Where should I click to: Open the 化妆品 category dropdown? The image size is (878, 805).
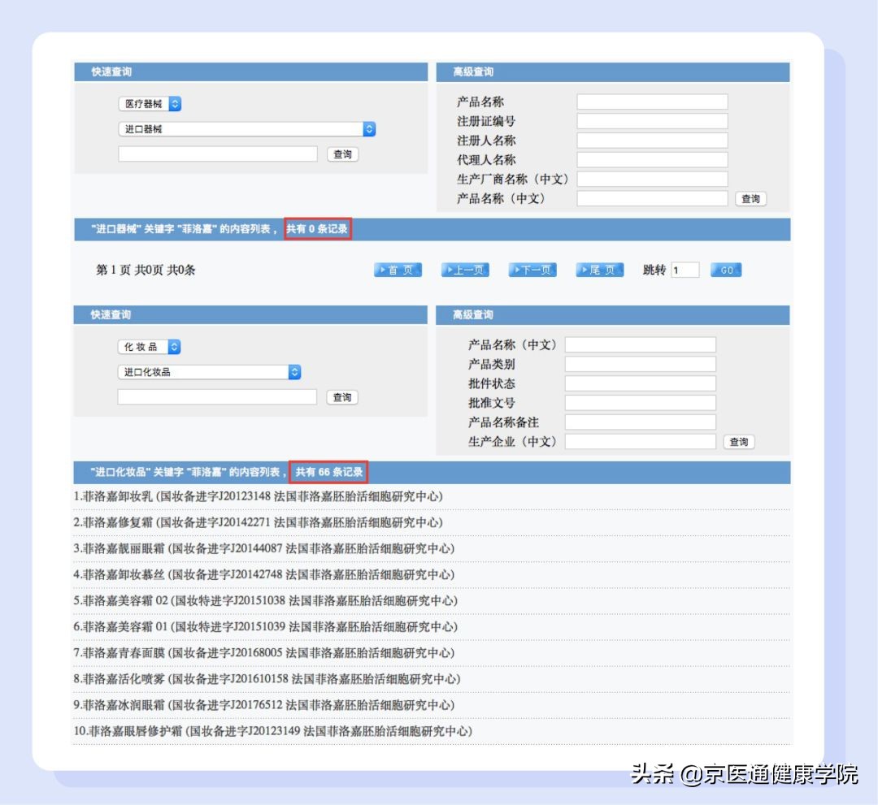click(x=149, y=346)
